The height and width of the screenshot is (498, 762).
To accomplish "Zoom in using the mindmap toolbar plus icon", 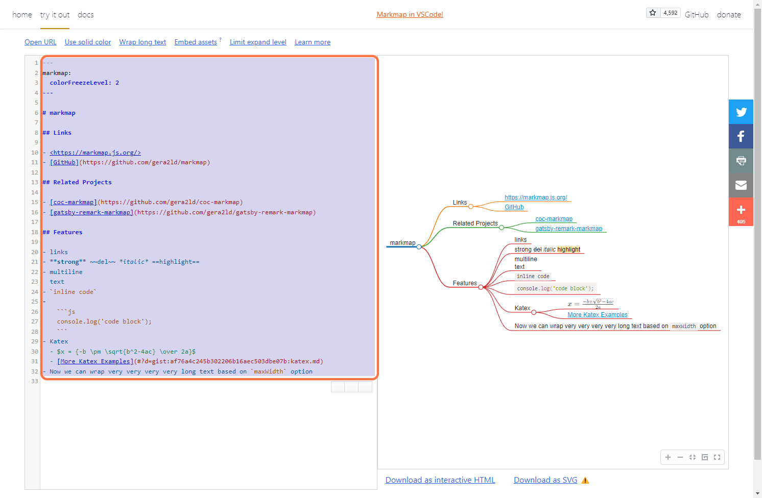I will 668,457.
